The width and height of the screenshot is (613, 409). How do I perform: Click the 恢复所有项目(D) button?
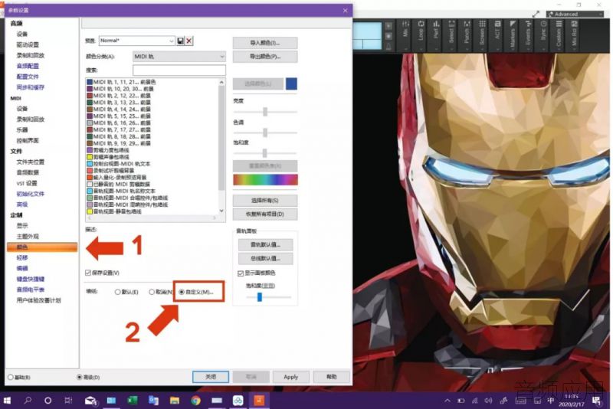pyautogui.click(x=265, y=214)
